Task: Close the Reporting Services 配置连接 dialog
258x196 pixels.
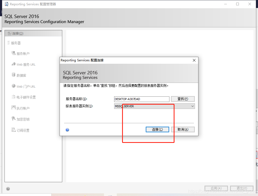Action: 194,60
